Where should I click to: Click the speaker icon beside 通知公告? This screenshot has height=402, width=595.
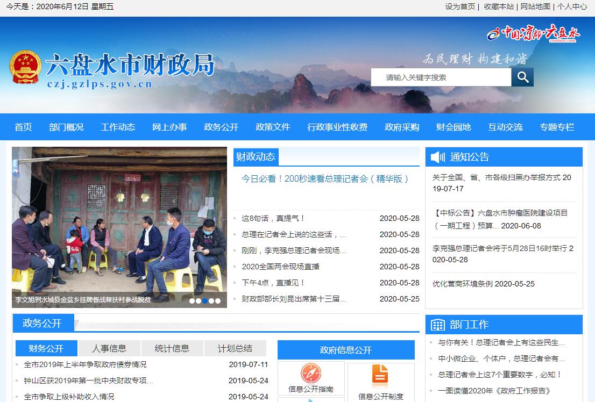pyautogui.click(x=438, y=157)
